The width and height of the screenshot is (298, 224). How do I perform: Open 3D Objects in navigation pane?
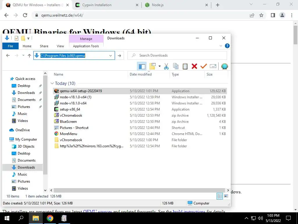click(26, 146)
